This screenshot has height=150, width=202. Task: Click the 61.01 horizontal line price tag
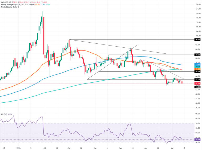click(198, 80)
